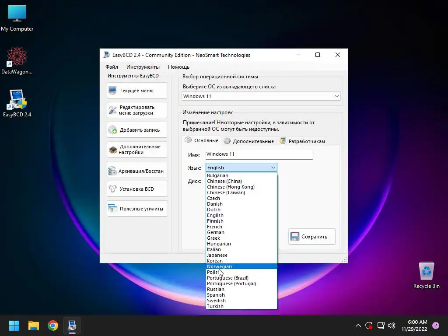Click the volume speaker tray icon

point(392,325)
